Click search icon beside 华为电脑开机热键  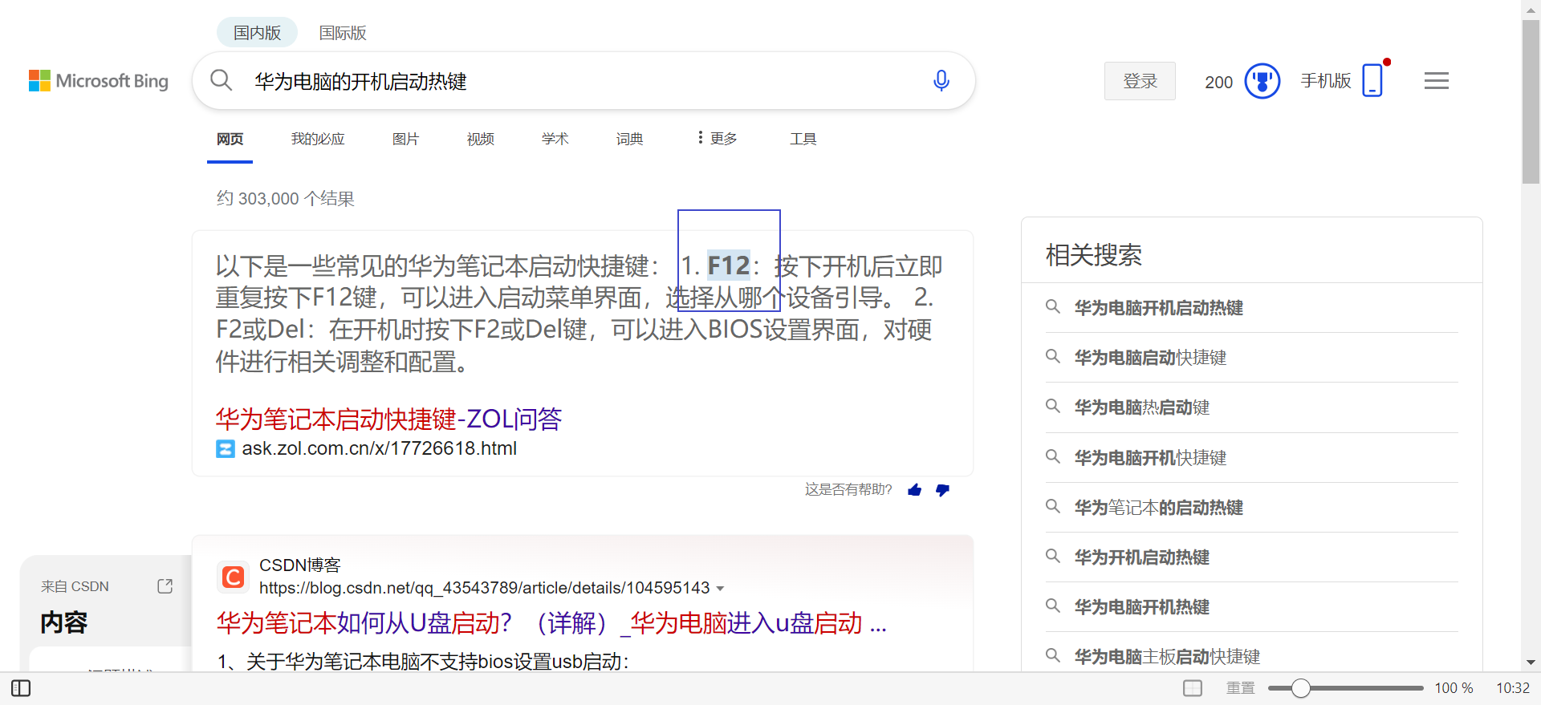(1052, 606)
